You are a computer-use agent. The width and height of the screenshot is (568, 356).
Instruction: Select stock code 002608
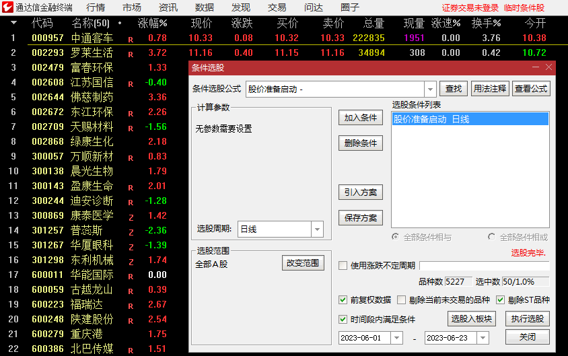point(48,83)
